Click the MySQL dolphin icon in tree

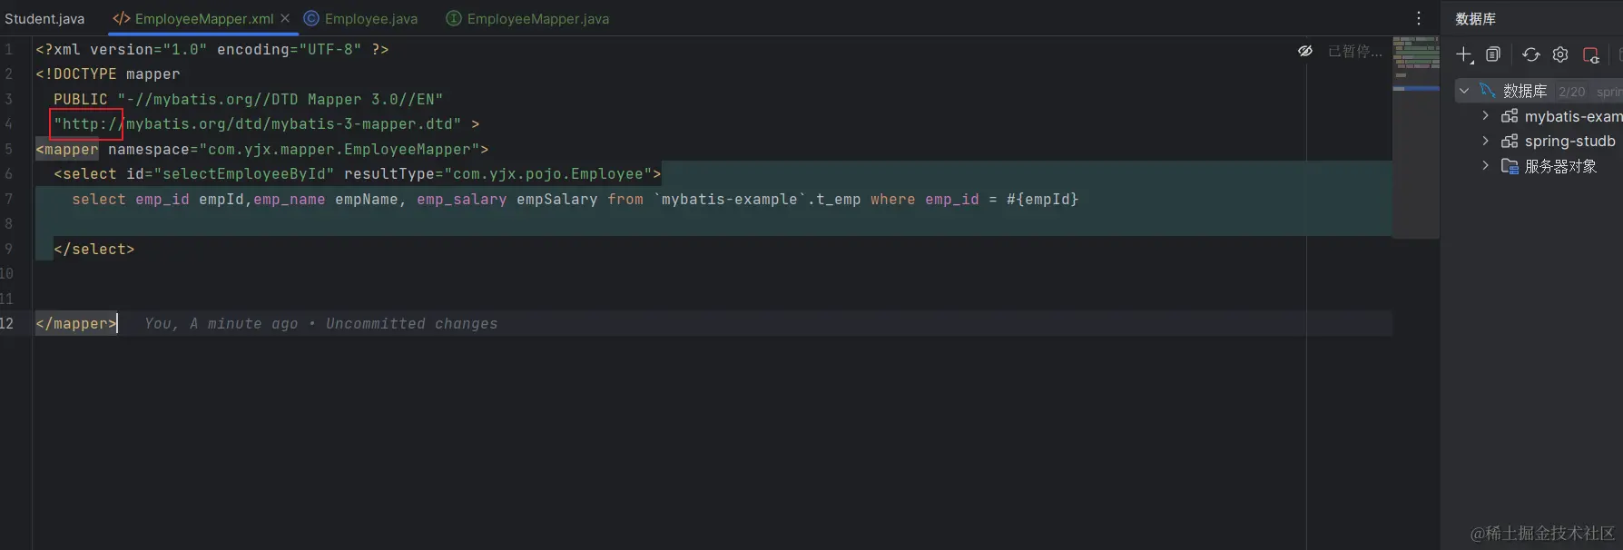tap(1487, 91)
